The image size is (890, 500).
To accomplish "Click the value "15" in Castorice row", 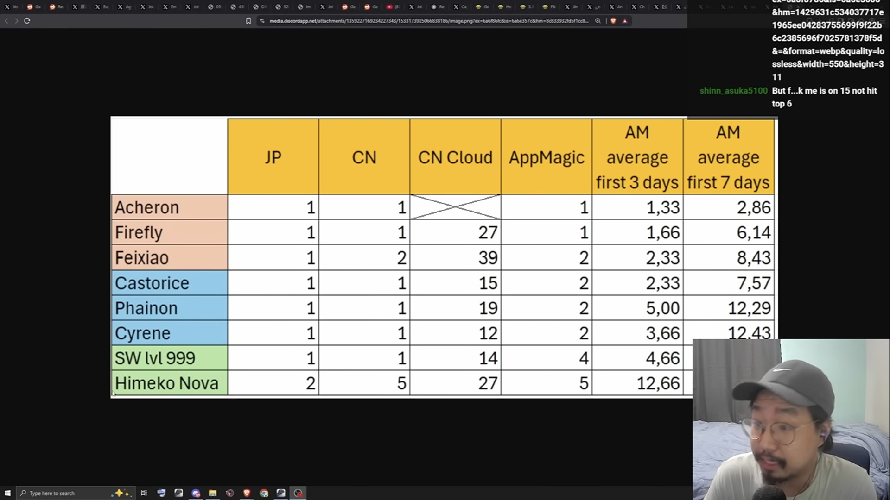I will (488, 283).
